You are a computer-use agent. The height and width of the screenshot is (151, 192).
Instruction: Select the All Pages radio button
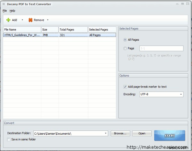click(125, 40)
